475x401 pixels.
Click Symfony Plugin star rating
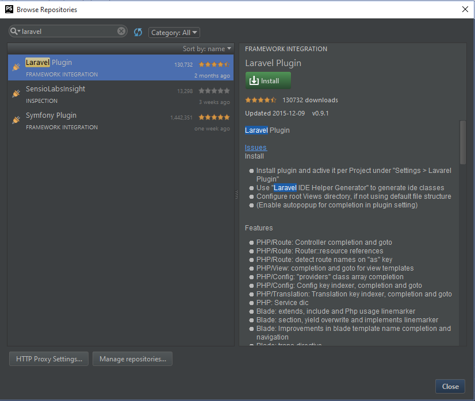214,117
